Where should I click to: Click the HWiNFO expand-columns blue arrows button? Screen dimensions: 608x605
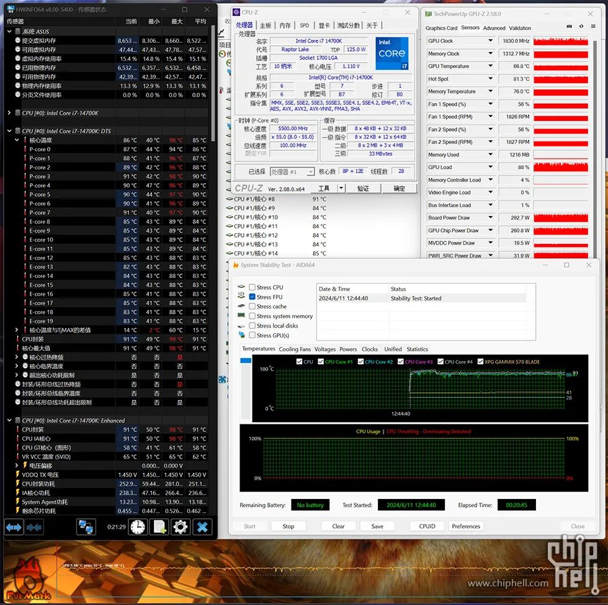[x=14, y=527]
